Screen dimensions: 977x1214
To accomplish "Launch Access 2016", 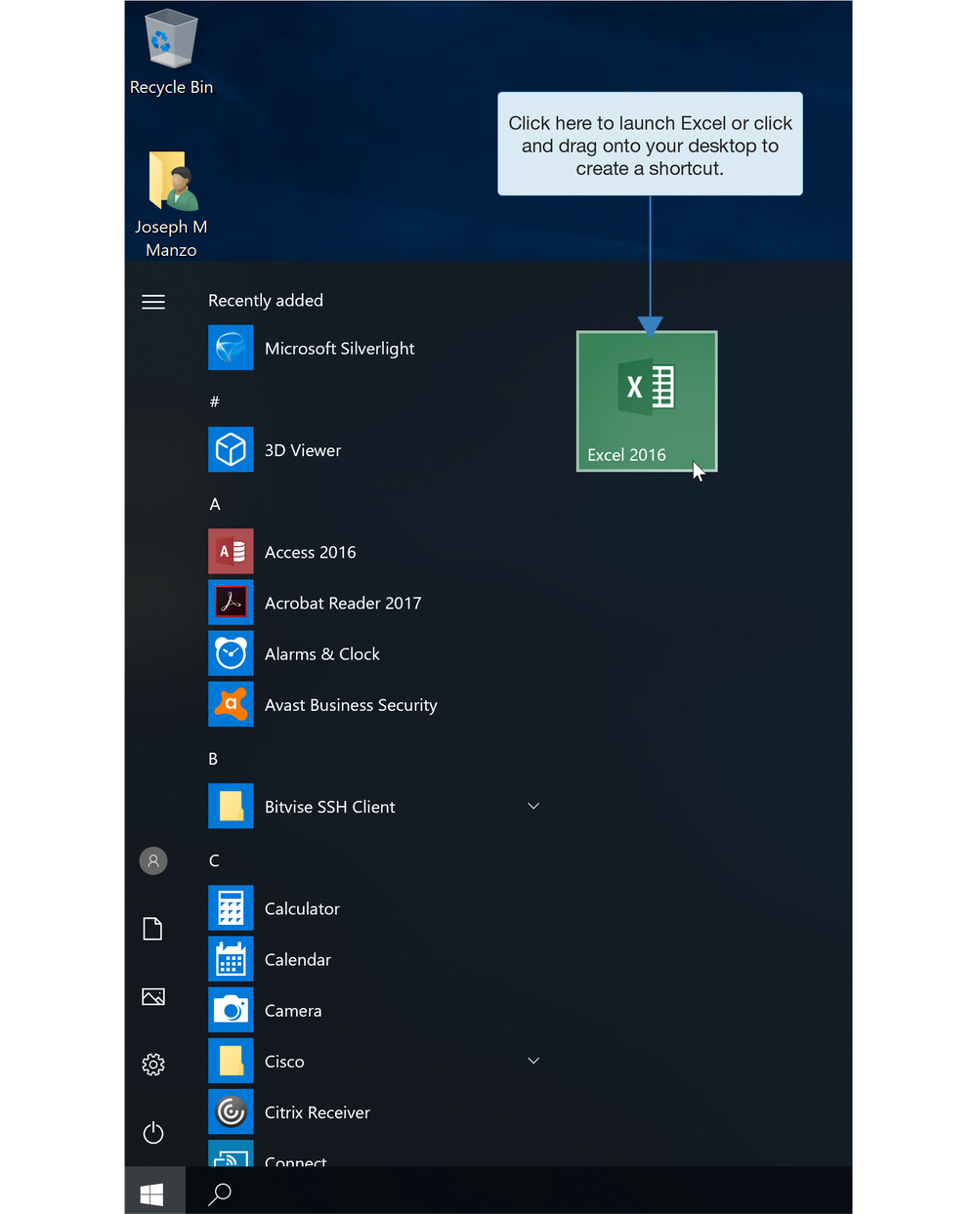I will (309, 552).
